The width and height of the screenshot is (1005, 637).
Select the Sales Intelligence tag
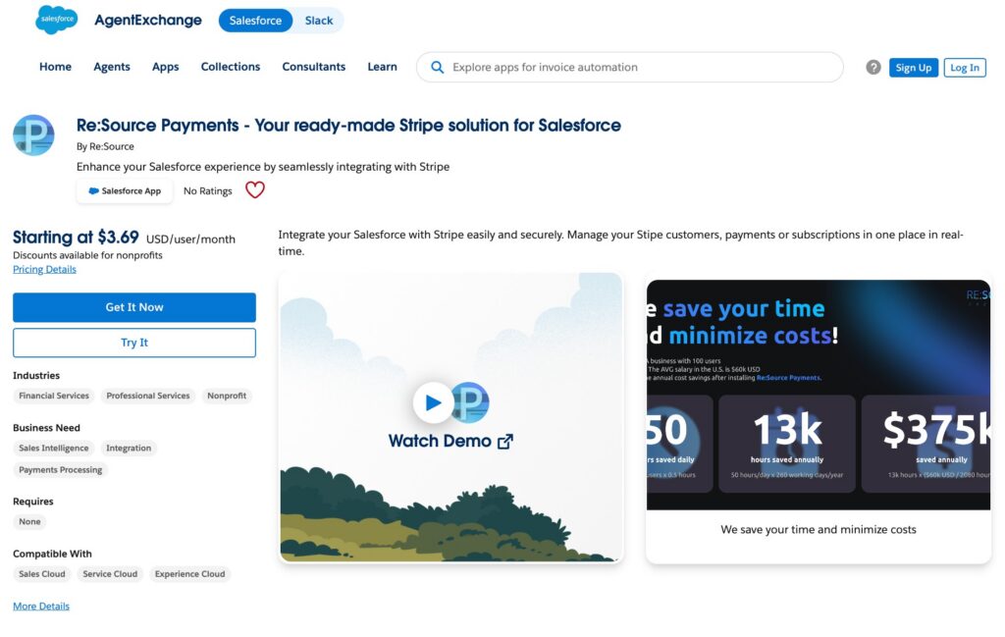point(53,449)
